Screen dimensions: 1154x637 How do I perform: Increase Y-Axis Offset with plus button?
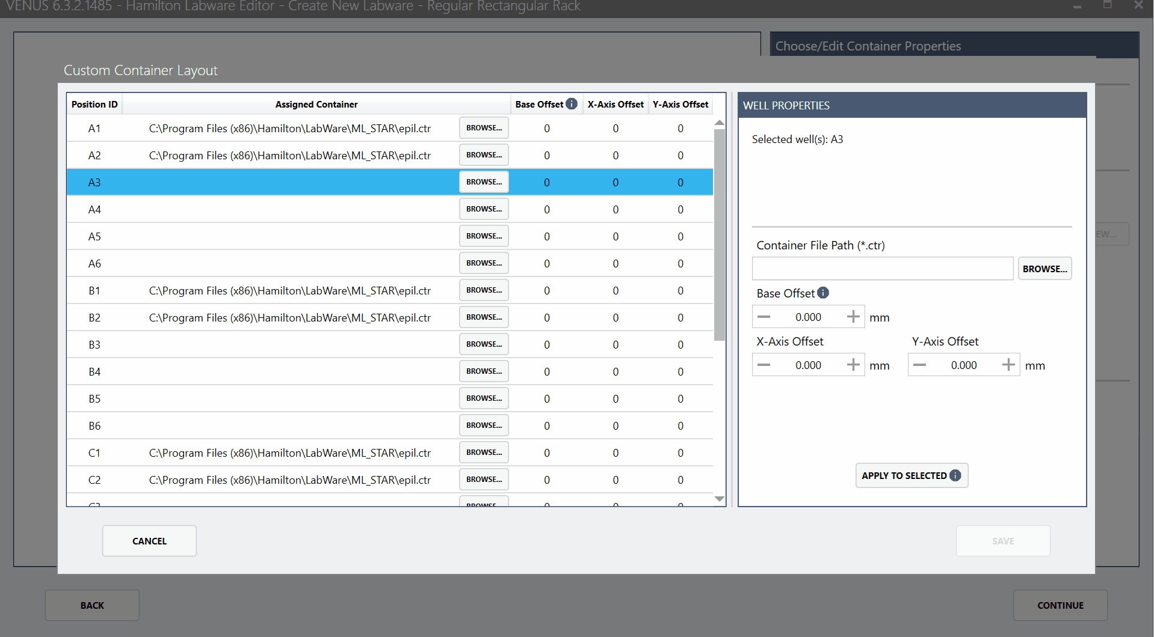coord(1008,365)
